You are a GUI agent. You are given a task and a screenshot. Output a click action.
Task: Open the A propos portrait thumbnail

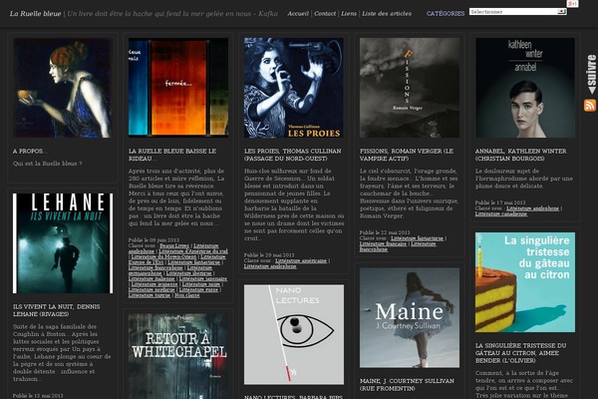click(63, 88)
